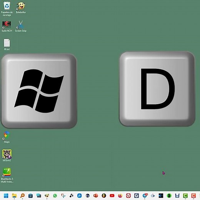
Task: Open the dark blue speaker taskbar app
Action: click(161, 196)
